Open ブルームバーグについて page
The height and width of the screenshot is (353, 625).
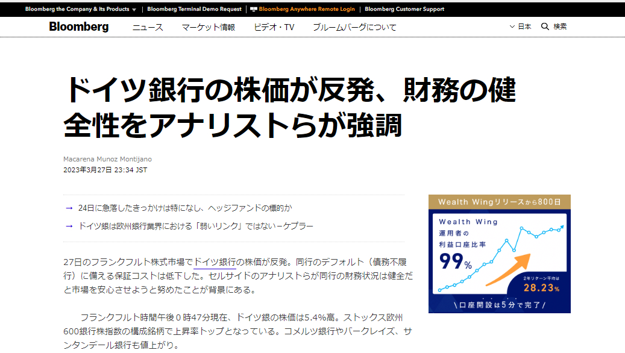coord(354,27)
